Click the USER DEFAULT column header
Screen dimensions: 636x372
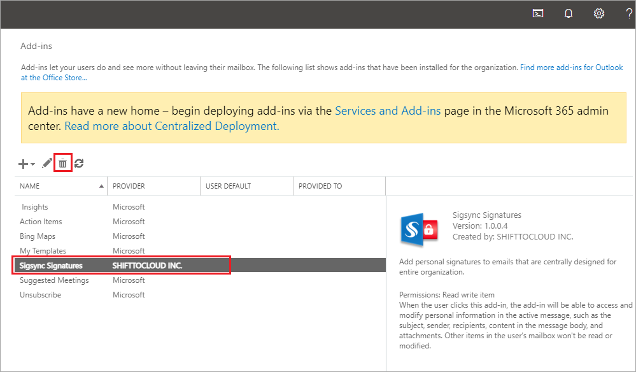click(x=228, y=186)
